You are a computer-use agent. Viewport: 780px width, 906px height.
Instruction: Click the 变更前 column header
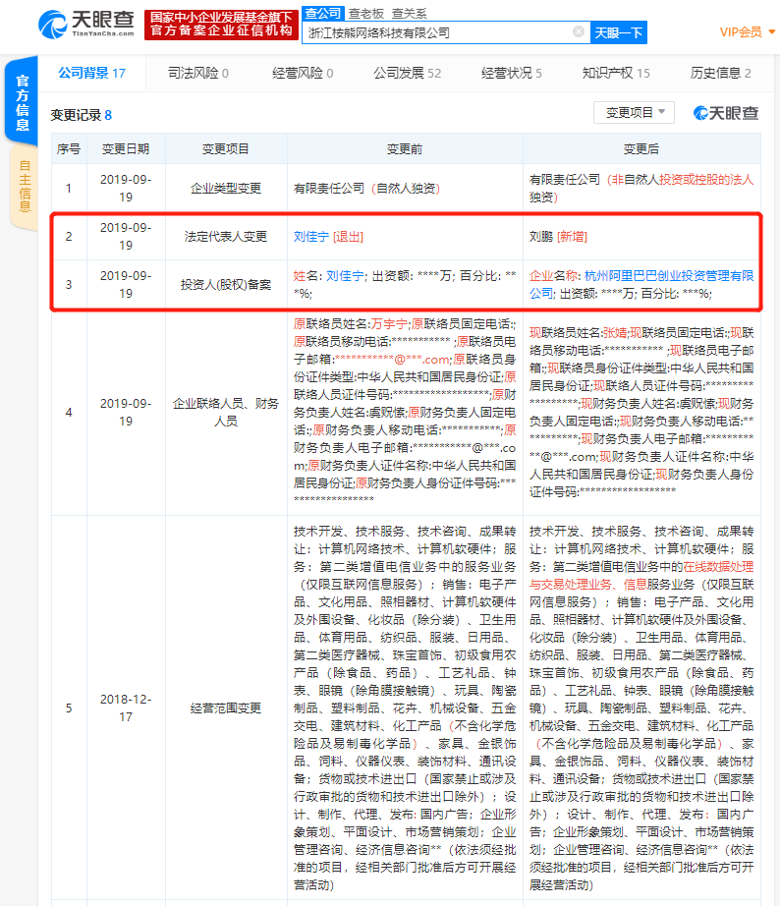[405, 149]
